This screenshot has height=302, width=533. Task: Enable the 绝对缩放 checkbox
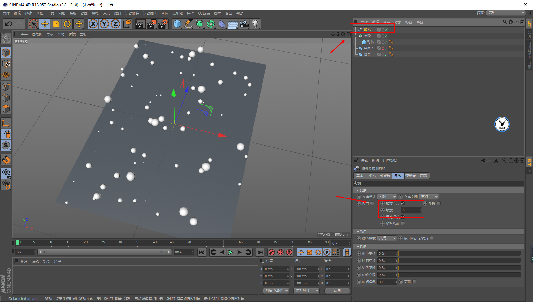pyautogui.click(x=403, y=223)
